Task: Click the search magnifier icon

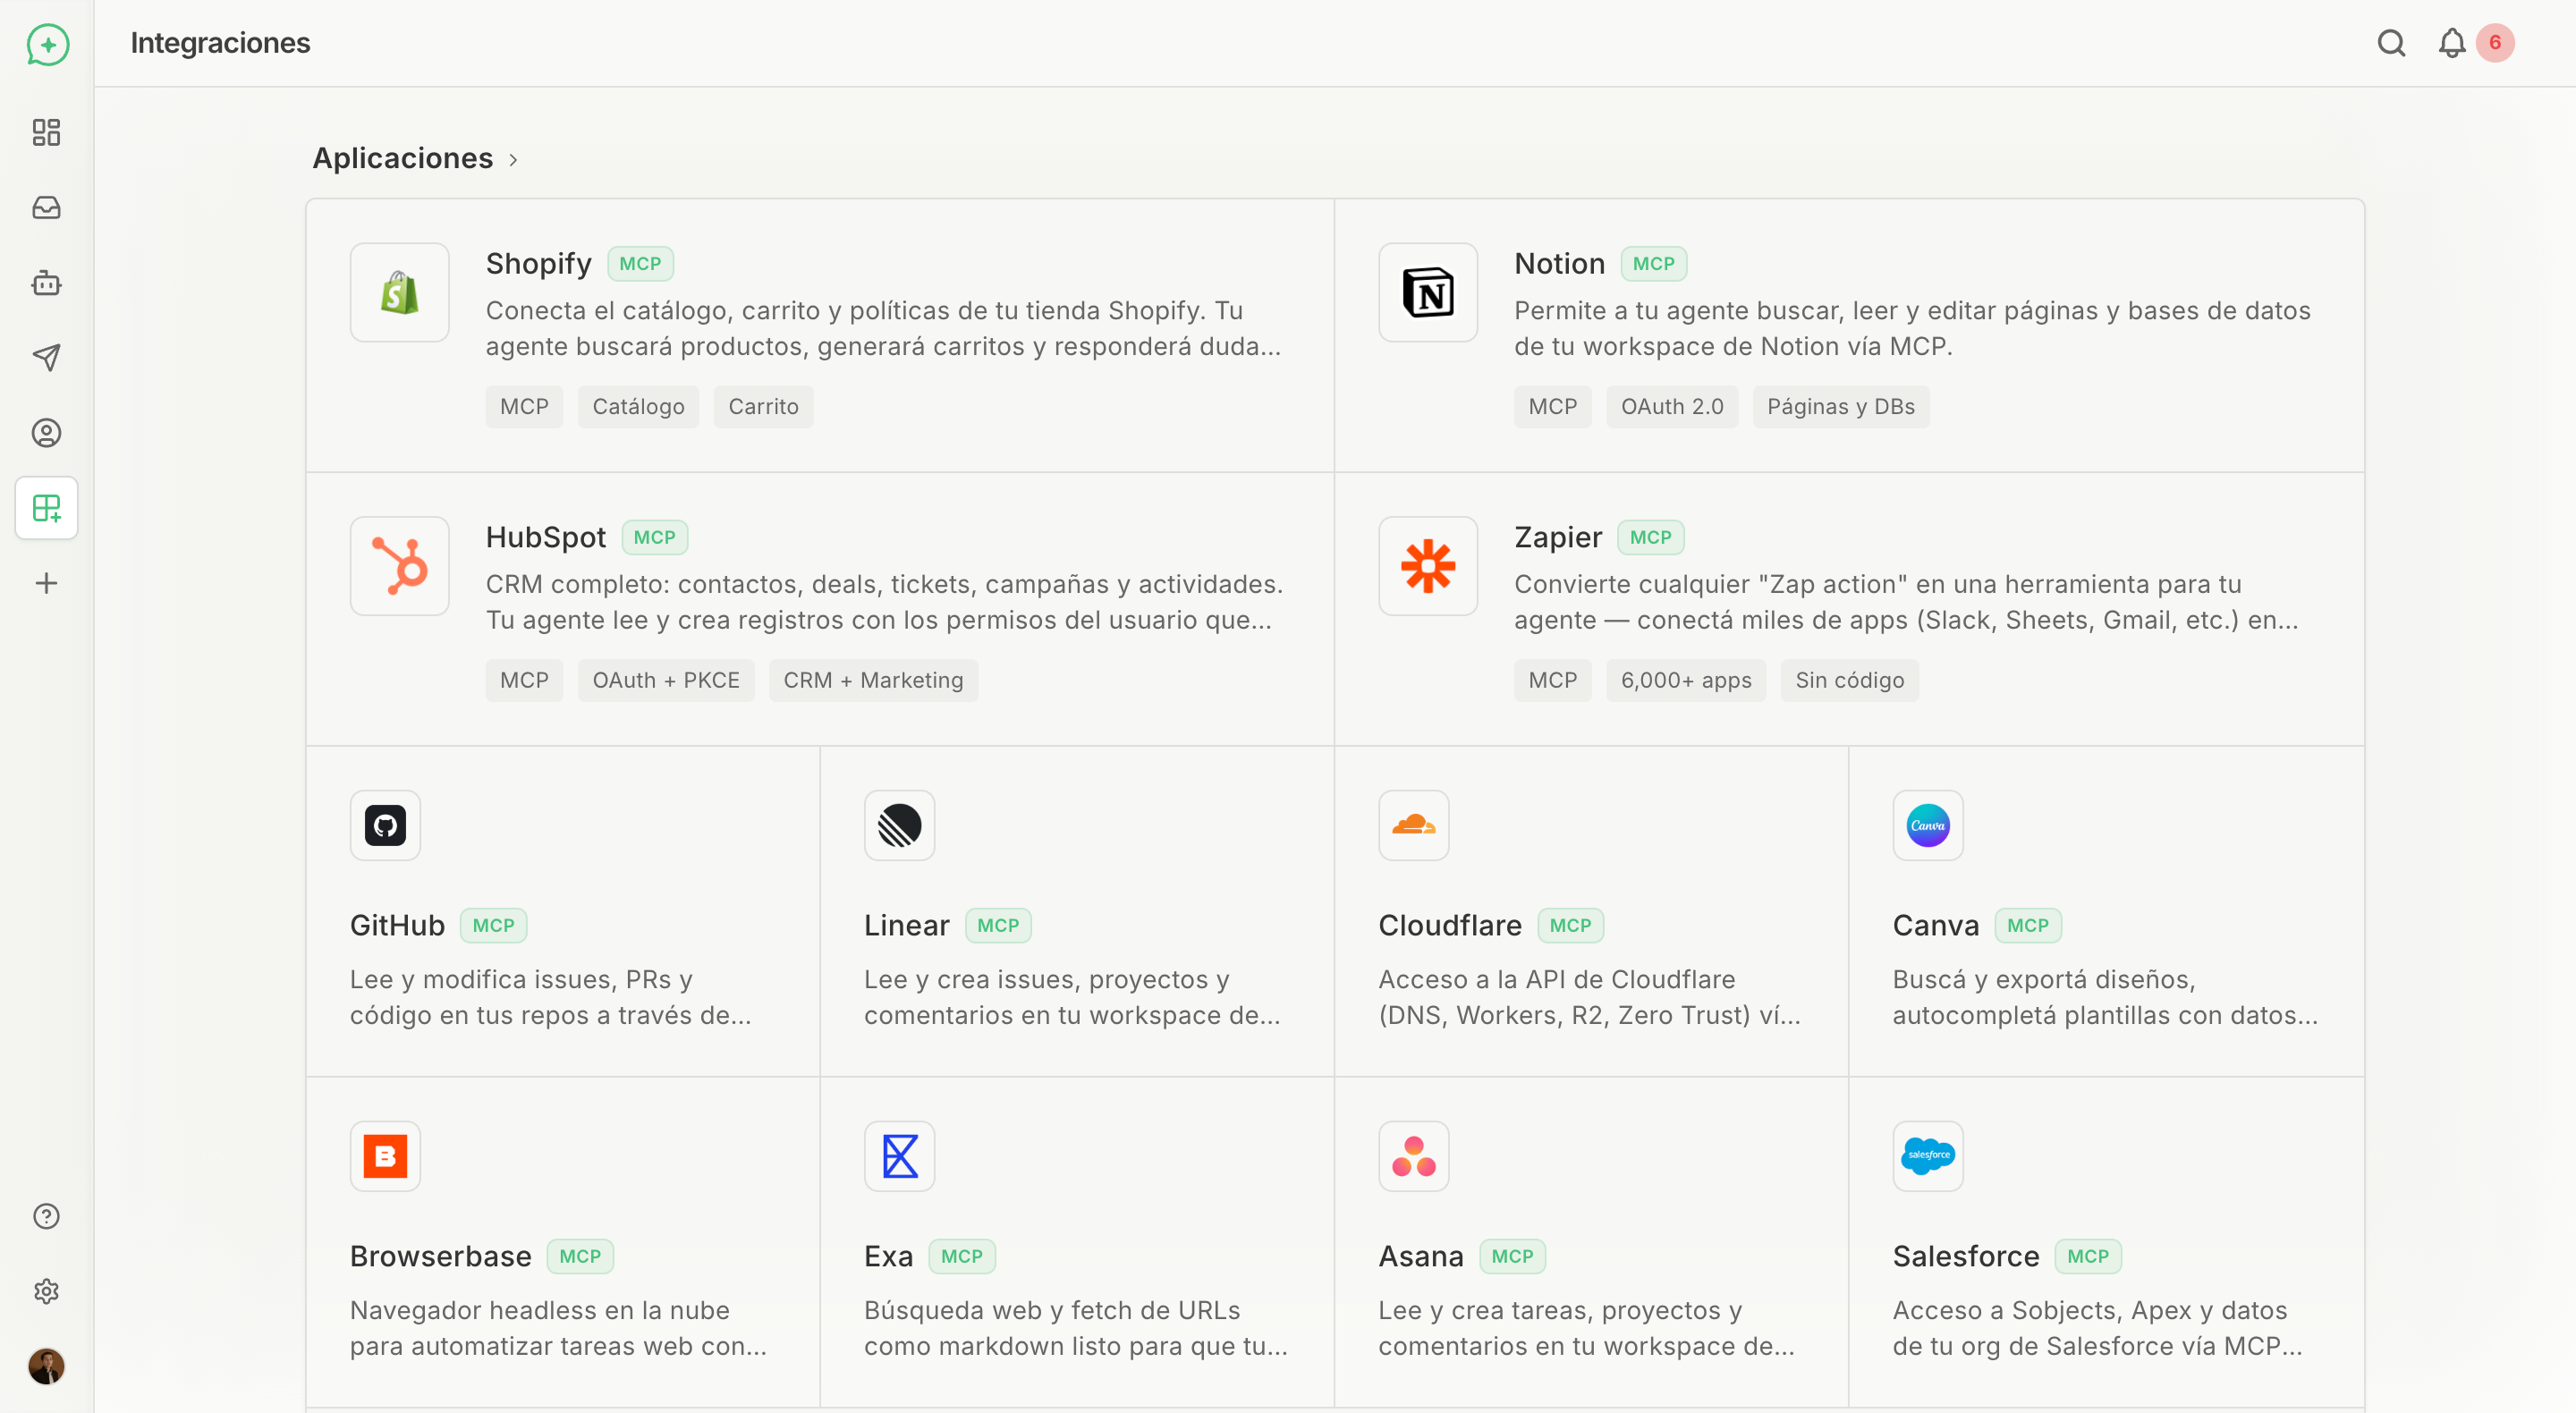Action: tap(2390, 43)
